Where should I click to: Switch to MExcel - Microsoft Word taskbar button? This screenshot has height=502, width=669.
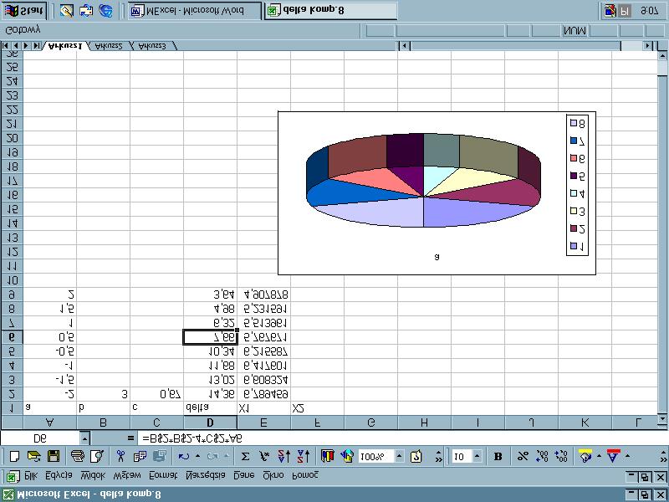(195, 11)
